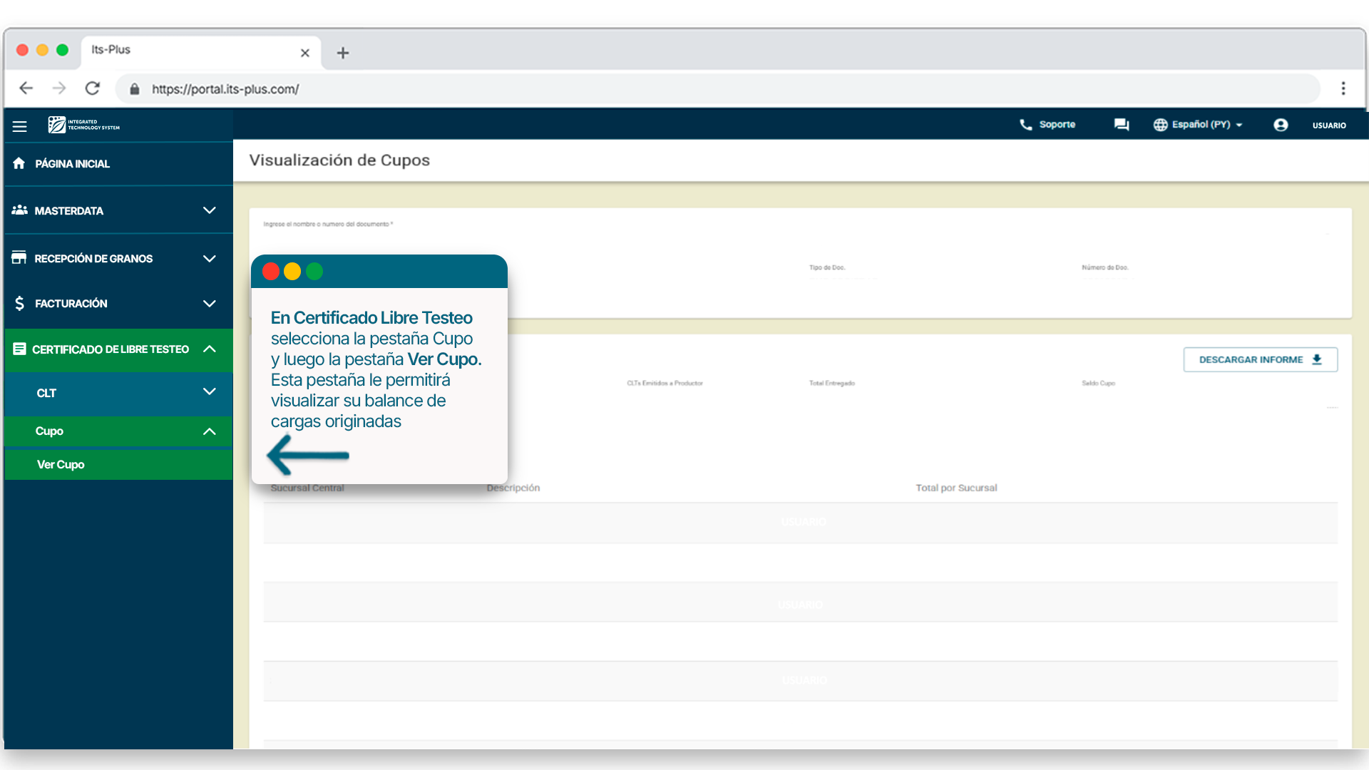Click the browser back arrow
The height and width of the screenshot is (770, 1369).
[x=26, y=88]
